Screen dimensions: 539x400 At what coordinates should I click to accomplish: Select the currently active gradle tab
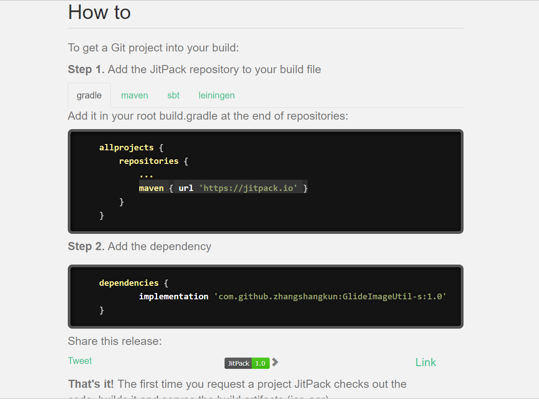[x=89, y=95]
